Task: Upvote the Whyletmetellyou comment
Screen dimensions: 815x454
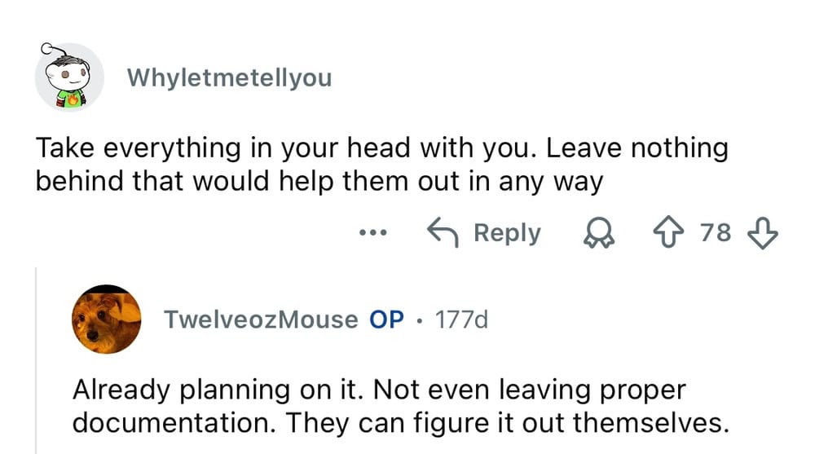Action: click(671, 234)
